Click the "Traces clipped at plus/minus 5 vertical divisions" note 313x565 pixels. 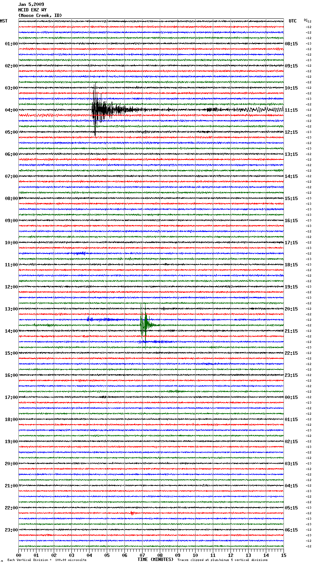(222, 560)
